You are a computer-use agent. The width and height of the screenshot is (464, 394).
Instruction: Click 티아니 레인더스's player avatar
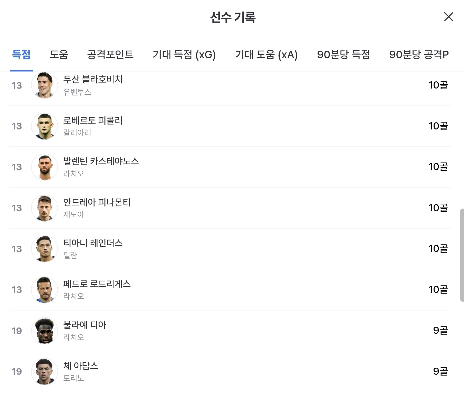pos(44,249)
